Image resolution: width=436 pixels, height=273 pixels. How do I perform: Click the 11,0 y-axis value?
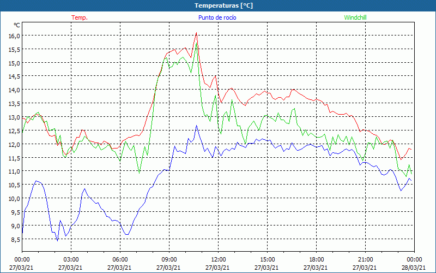pyautogui.click(x=15, y=171)
